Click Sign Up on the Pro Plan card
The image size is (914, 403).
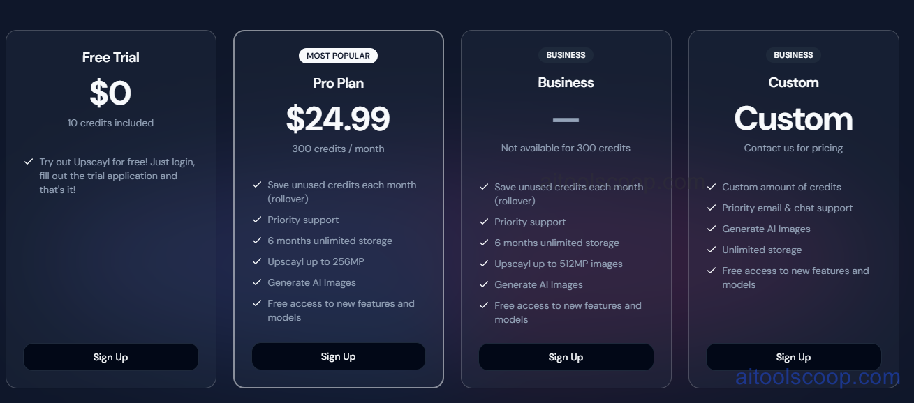click(x=338, y=356)
